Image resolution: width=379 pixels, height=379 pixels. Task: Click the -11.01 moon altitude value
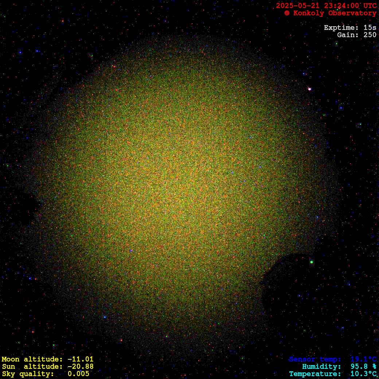click(80, 359)
